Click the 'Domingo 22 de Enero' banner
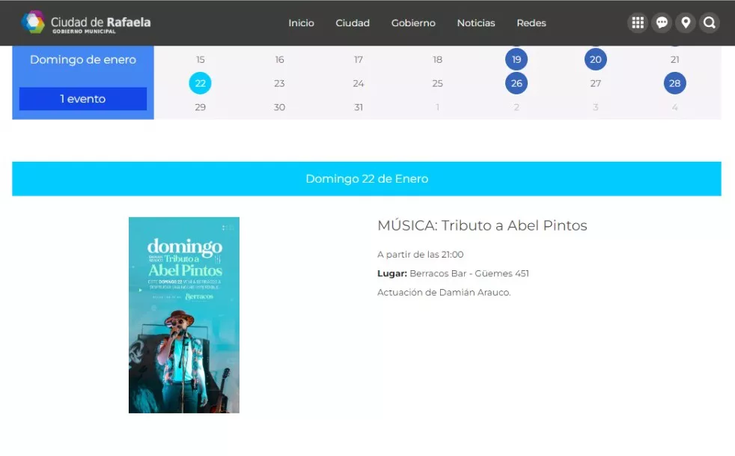The height and width of the screenshot is (456, 735). [x=367, y=179]
